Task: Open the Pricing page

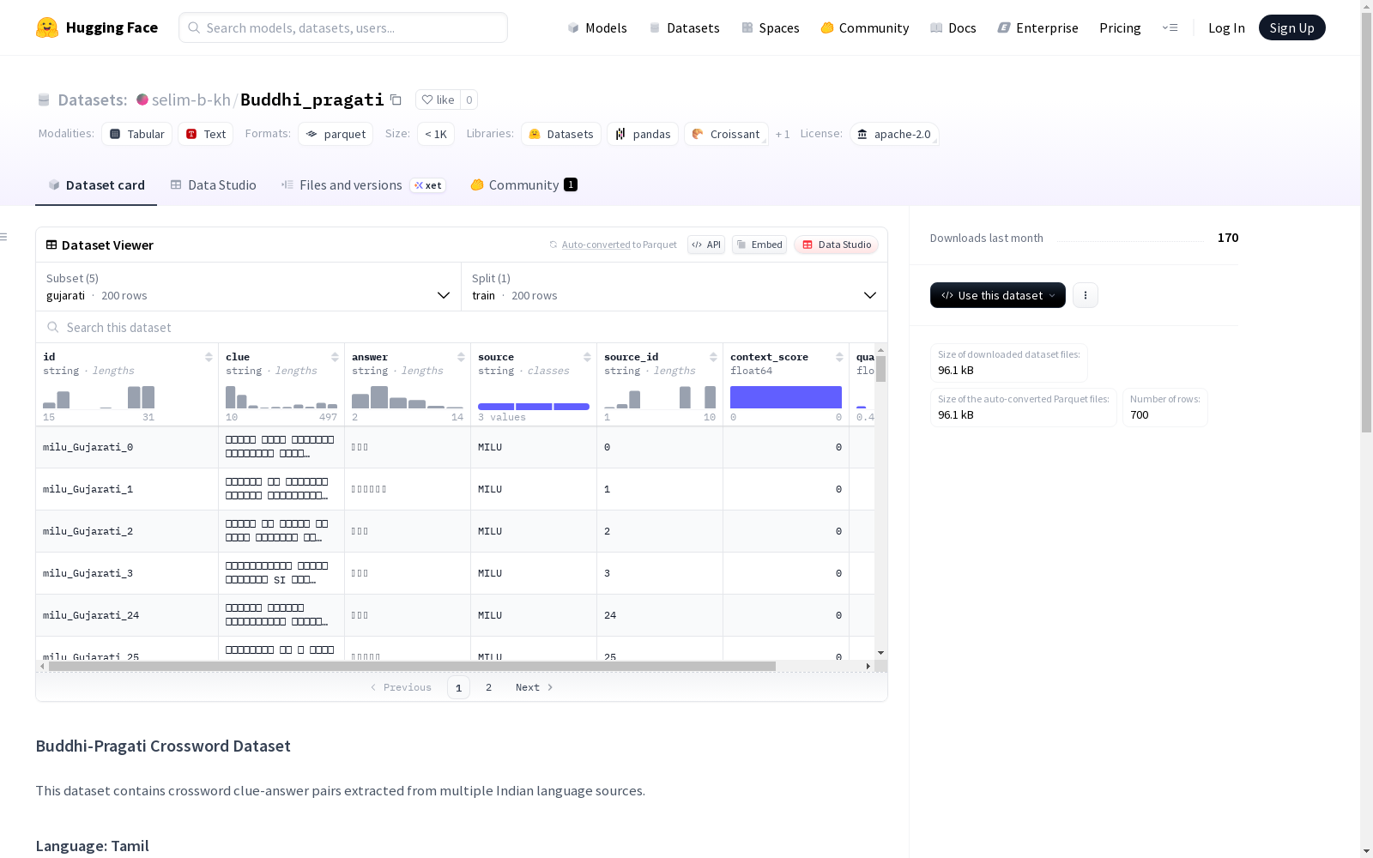Action: pyautogui.click(x=1120, y=27)
